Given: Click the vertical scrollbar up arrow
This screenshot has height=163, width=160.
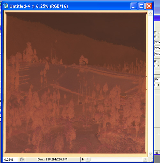Looking at the screenshot, I should (x=150, y=13).
